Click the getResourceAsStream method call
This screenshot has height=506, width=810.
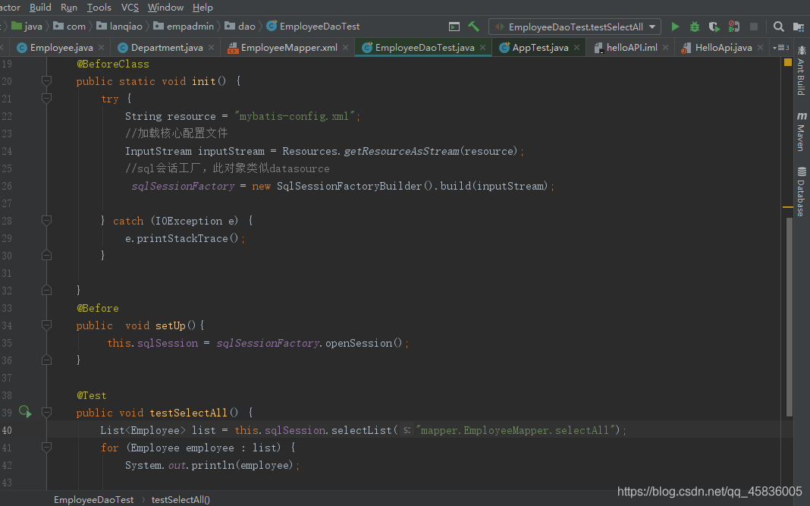[401, 151]
